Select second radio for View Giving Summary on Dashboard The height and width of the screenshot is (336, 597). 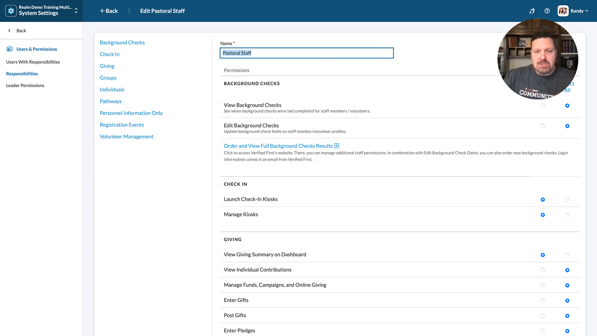point(567,255)
